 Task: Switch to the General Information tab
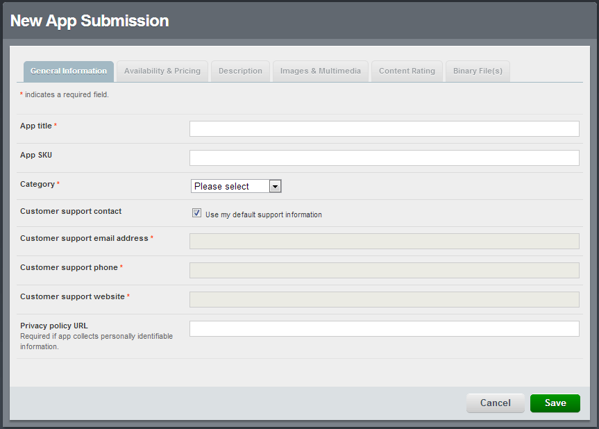pos(69,71)
